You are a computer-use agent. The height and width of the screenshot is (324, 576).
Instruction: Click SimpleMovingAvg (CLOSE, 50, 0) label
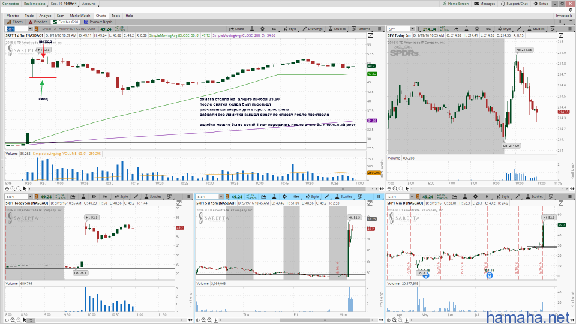(175, 35)
